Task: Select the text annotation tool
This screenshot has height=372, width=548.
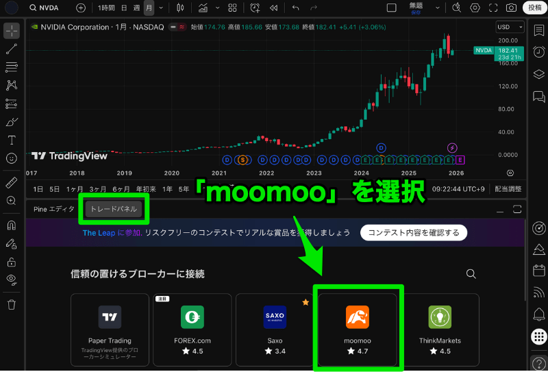Action: [12, 140]
